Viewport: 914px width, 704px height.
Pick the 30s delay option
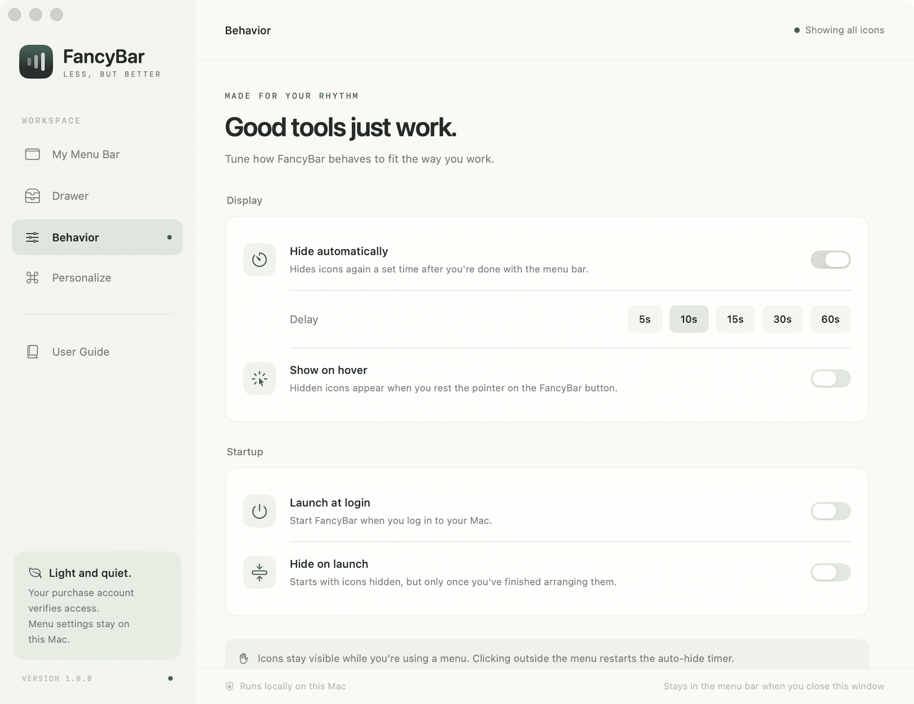point(782,319)
